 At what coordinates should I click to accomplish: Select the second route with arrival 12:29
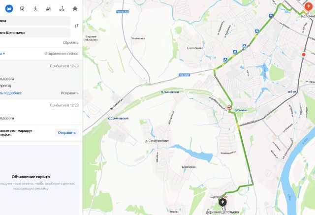[41, 112]
